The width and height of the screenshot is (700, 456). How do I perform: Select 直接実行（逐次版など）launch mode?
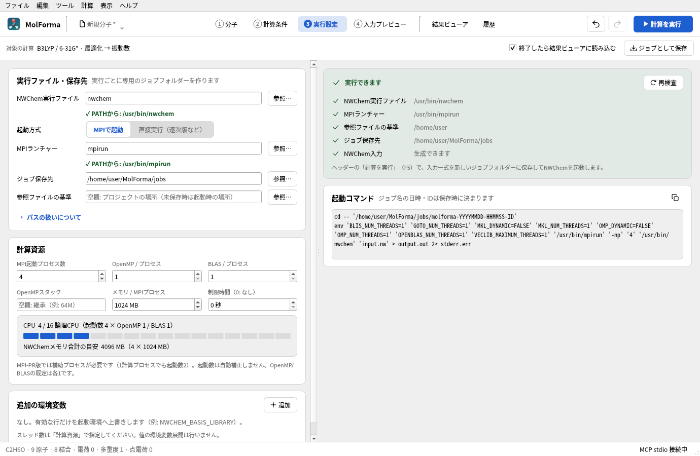point(171,130)
